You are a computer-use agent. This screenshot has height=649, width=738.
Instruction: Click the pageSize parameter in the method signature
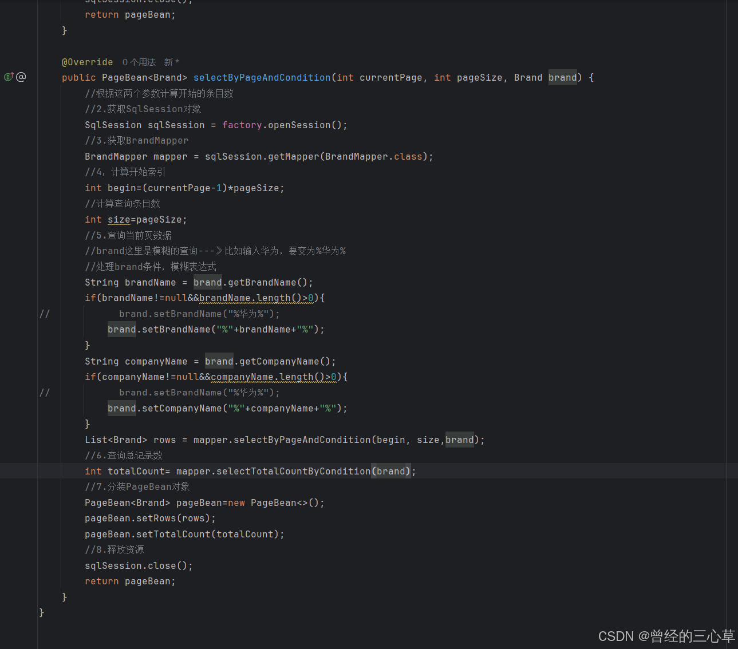(x=480, y=77)
